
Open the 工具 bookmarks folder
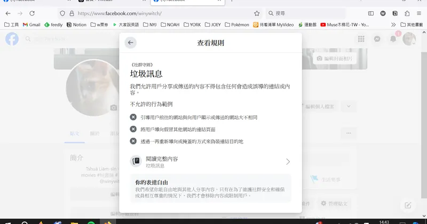(x=11, y=25)
